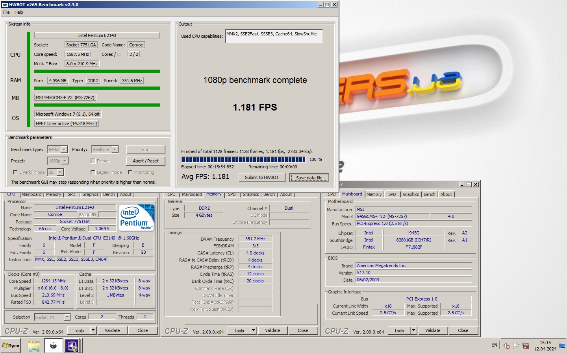The height and width of the screenshot is (354, 567).
Task: Switch to the Memory tab in right CPU-Z window
Action: pyautogui.click(x=374, y=194)
